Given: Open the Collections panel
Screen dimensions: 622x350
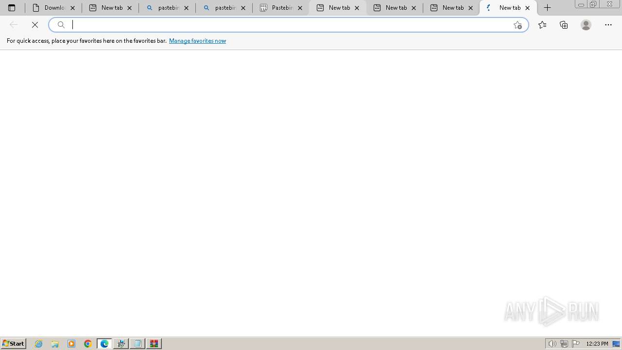Looking at the screenshot, I should click(x=564, y=25).
